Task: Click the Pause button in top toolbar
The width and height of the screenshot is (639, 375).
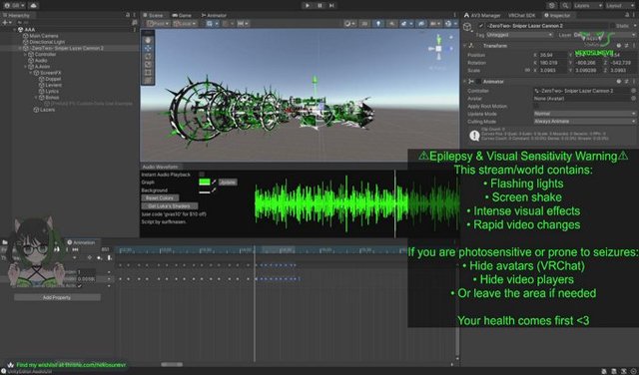Action: [319, 5]
